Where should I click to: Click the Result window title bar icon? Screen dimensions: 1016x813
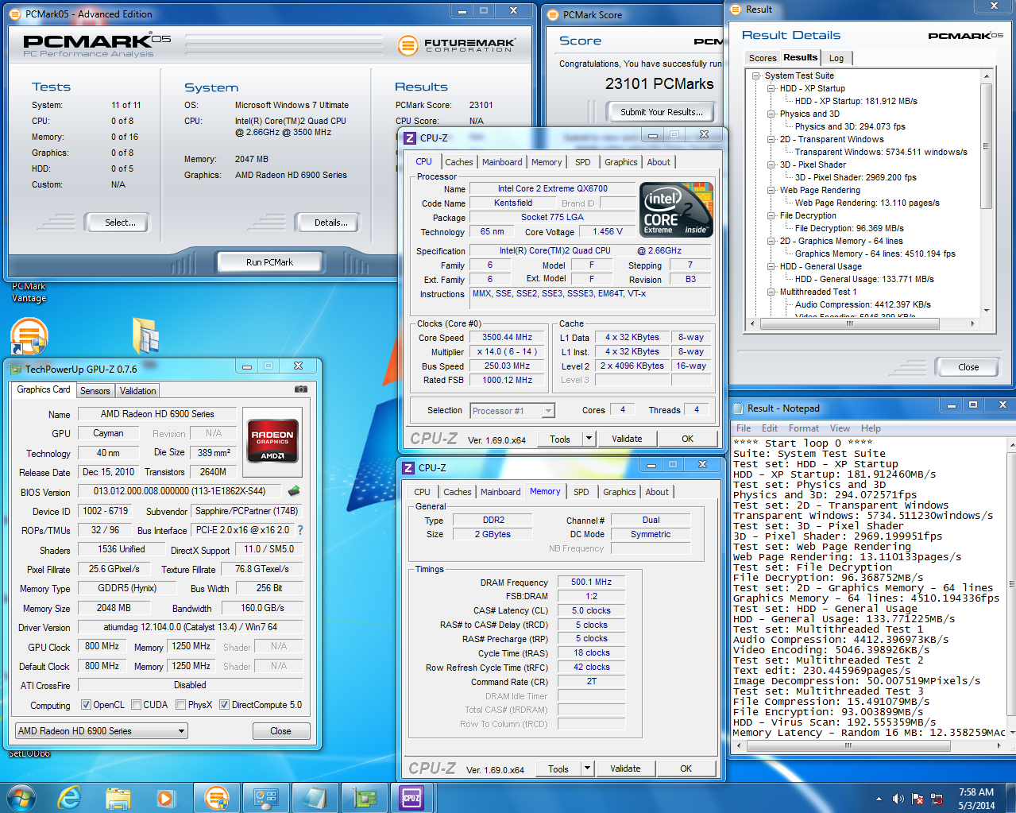(x=736, y=10)
